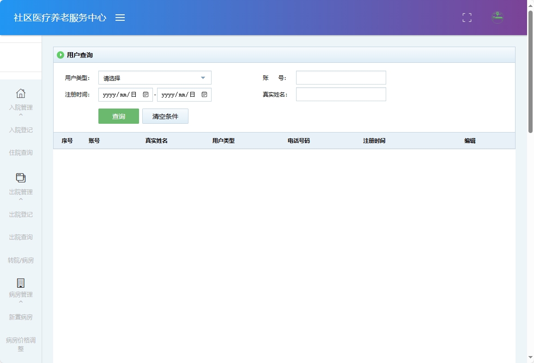Open the 新置病房 menu item
The width and height of the screenshot is (534, 363).
coord(20,317)
